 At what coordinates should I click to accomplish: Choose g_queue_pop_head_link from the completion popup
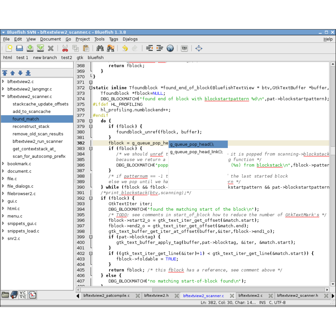(x=196, y=152)
